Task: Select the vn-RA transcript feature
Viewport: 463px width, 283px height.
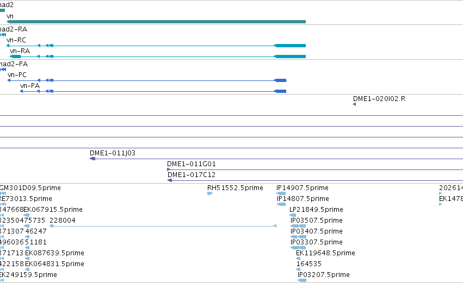Action: point(158,56)
